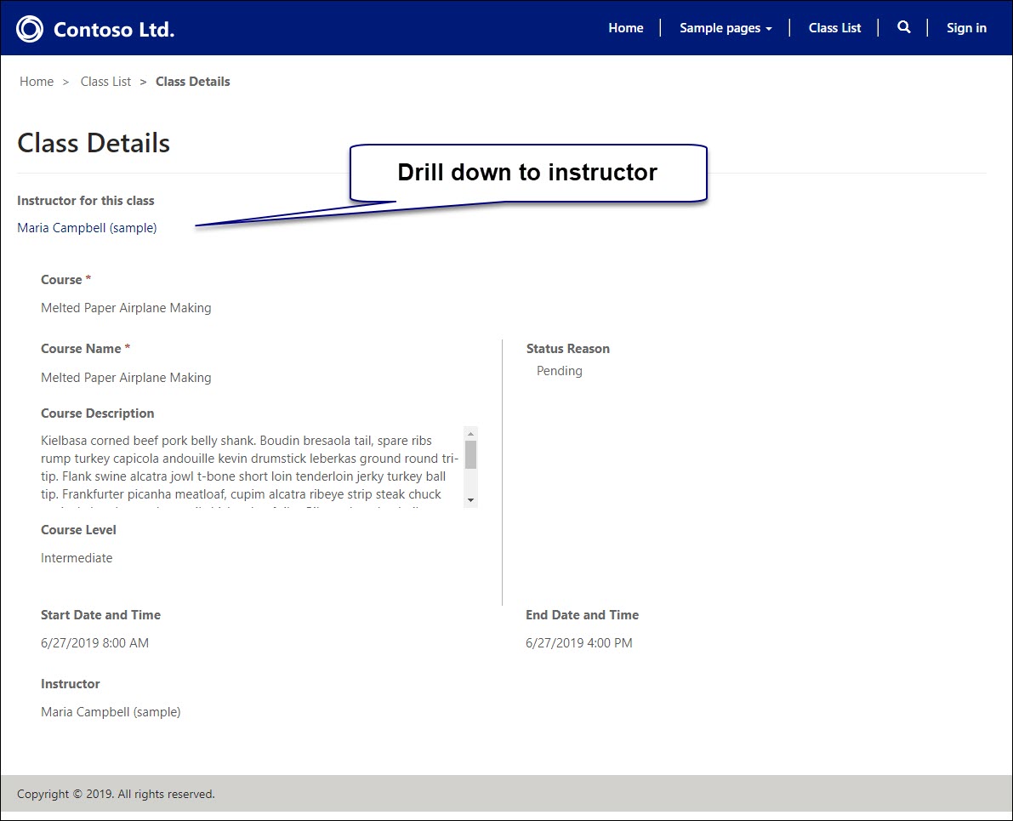Click the bottom Instructor field value
This screenshot has width=1013, height=821.
pos(111,712)
